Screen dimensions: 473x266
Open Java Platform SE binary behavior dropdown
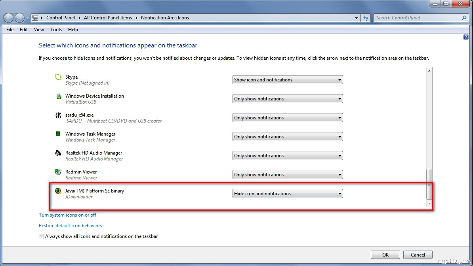click(288, 194)
